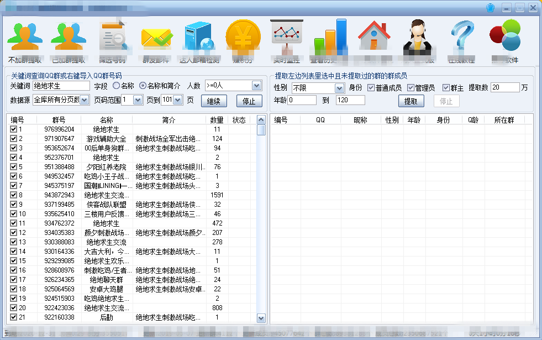Uncheck row 18 安卓大鸡腿 checkbox

(x=13, y=289)
